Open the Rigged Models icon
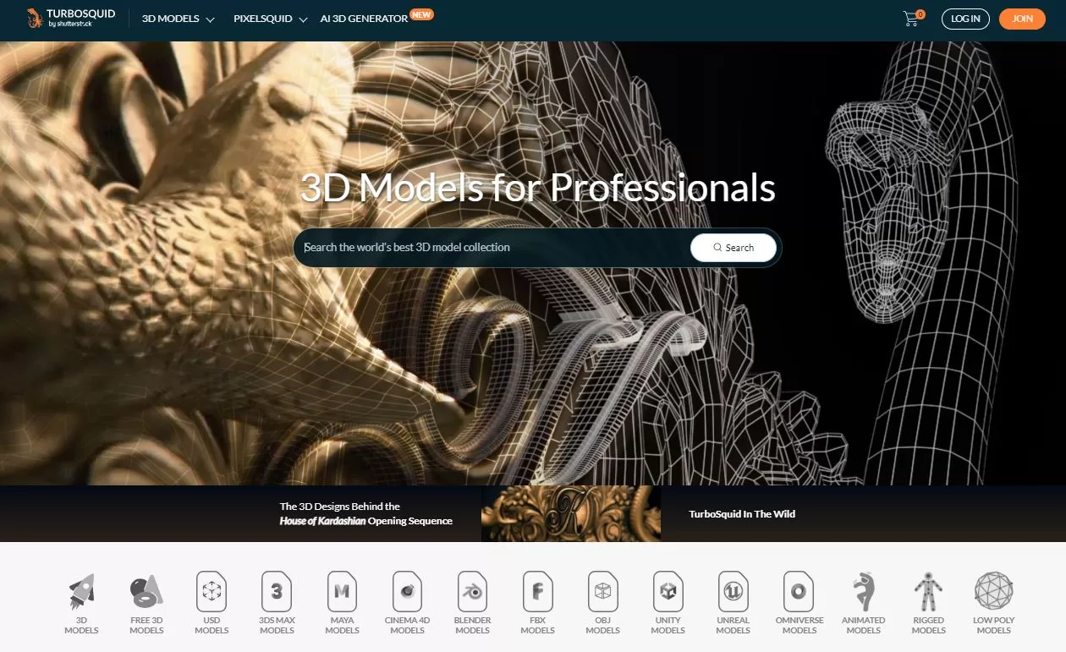1066x652 pixels. tap(928, 592)
